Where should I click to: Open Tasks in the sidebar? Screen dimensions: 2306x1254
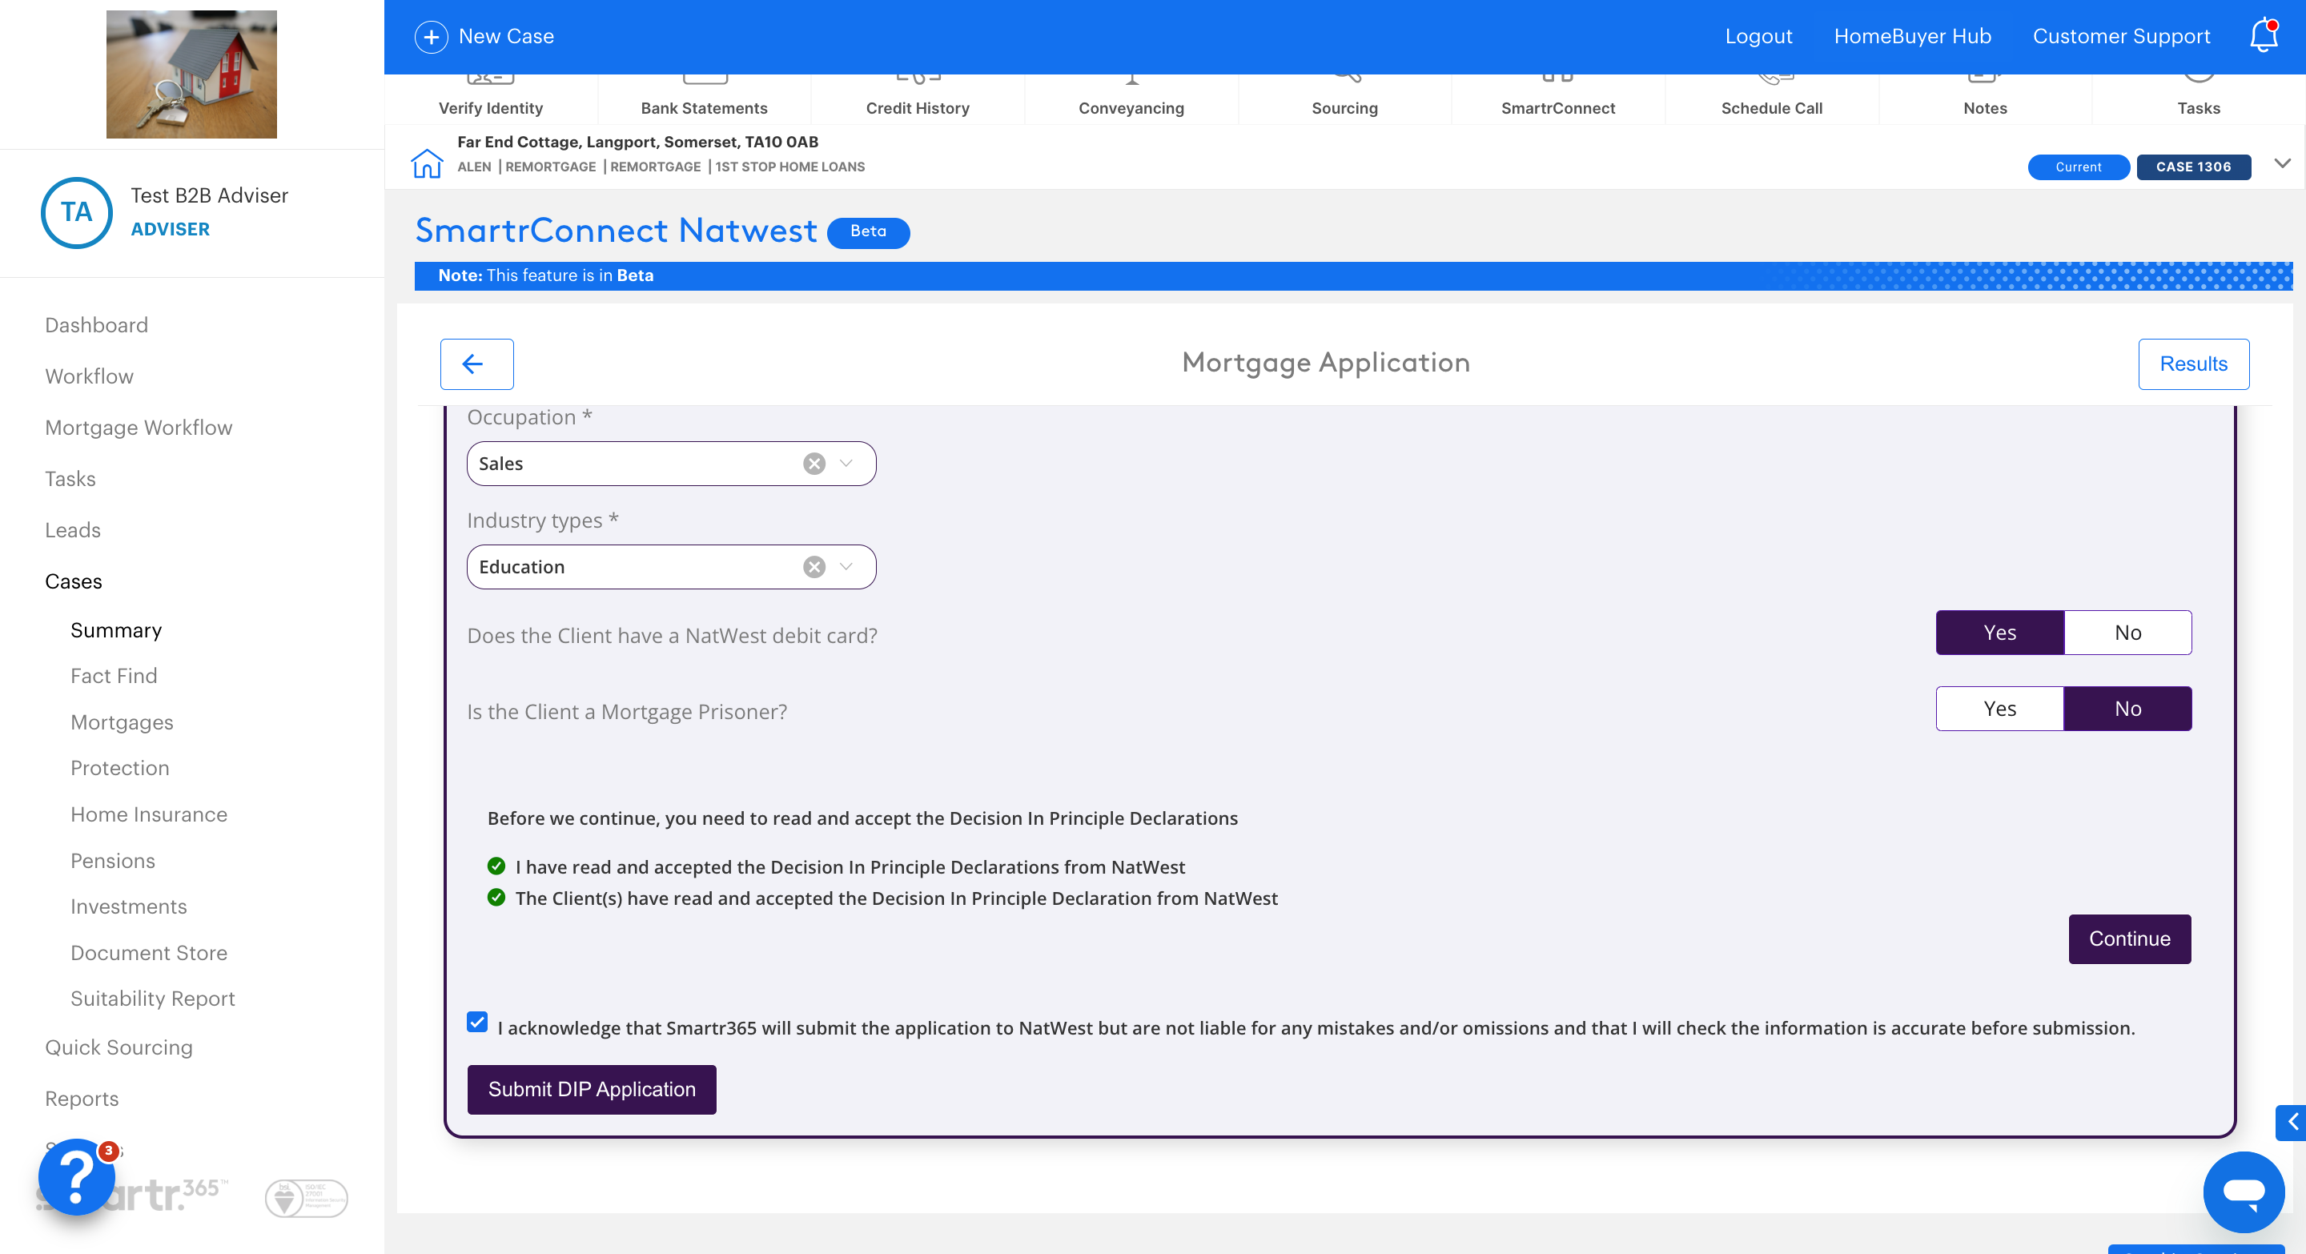(70, 479)
